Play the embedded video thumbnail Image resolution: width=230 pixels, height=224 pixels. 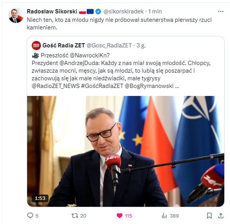pyautogui.click(x=126, y=151)
